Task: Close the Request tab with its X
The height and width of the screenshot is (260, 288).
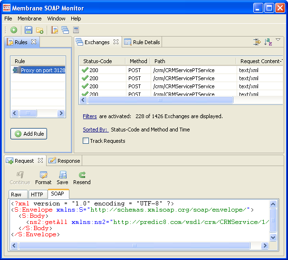Action: [x=40, y=160]
